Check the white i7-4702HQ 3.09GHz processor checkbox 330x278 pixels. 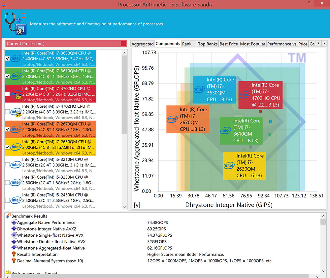7,112
